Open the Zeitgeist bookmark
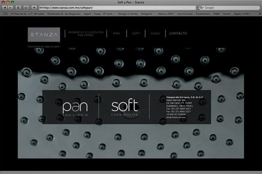This screenshot has height=174, width=262. tap(146, 14)
